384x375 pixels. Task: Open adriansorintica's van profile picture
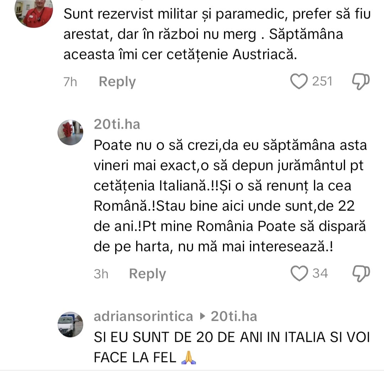tap(70, 324)
